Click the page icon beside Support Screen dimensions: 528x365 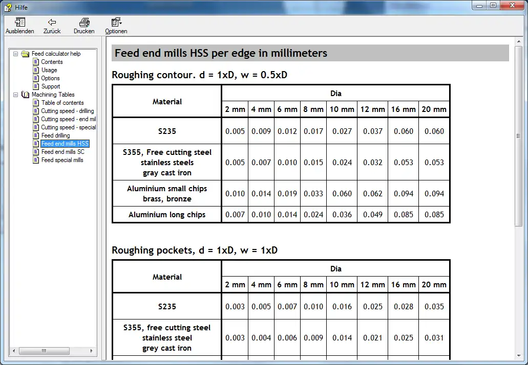coord(36,86)
